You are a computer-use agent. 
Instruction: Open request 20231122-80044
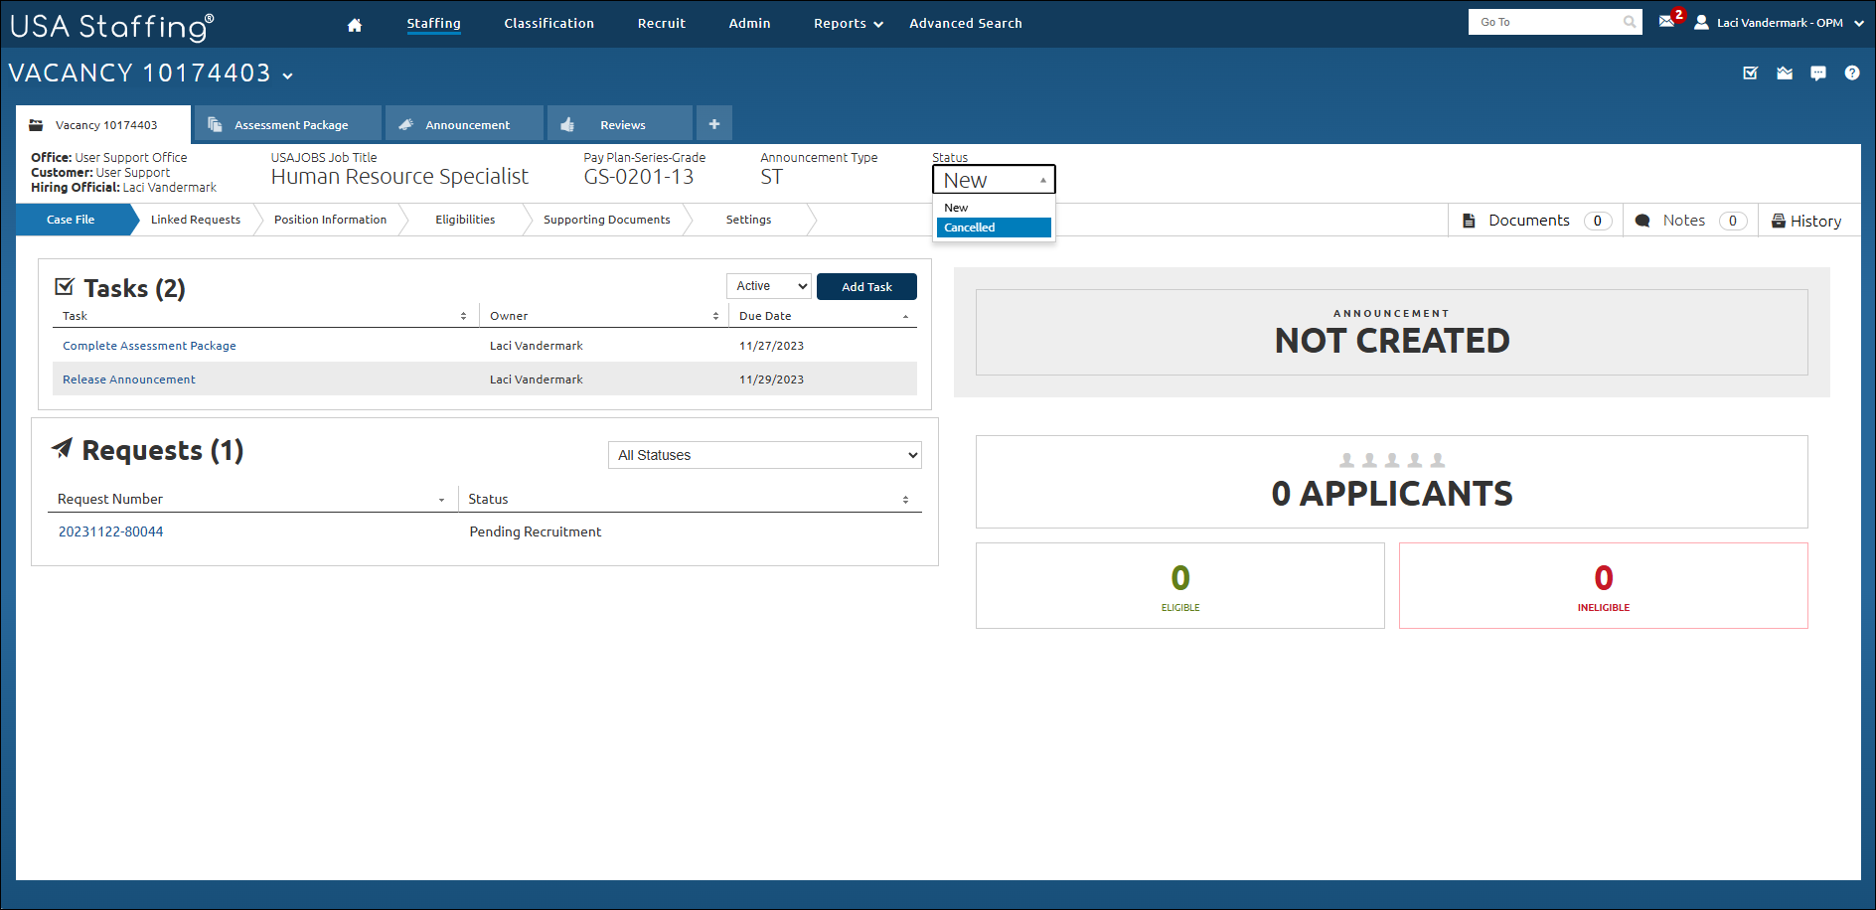click(110, 531)
